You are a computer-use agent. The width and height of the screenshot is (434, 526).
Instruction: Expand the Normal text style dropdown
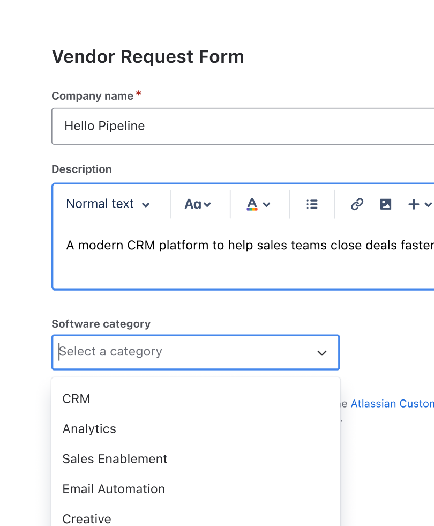108,204
